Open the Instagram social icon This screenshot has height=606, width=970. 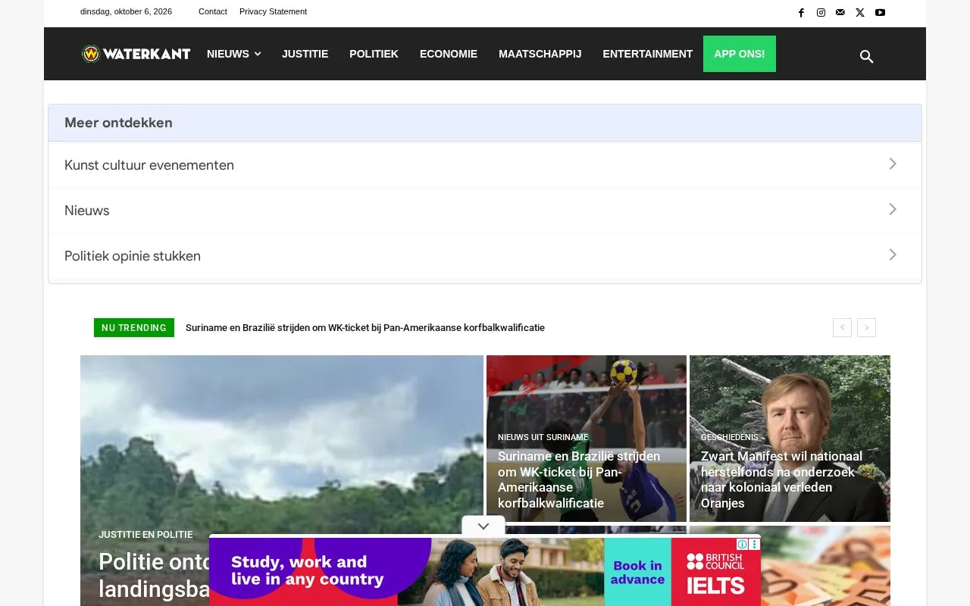(x=821, y=12)
